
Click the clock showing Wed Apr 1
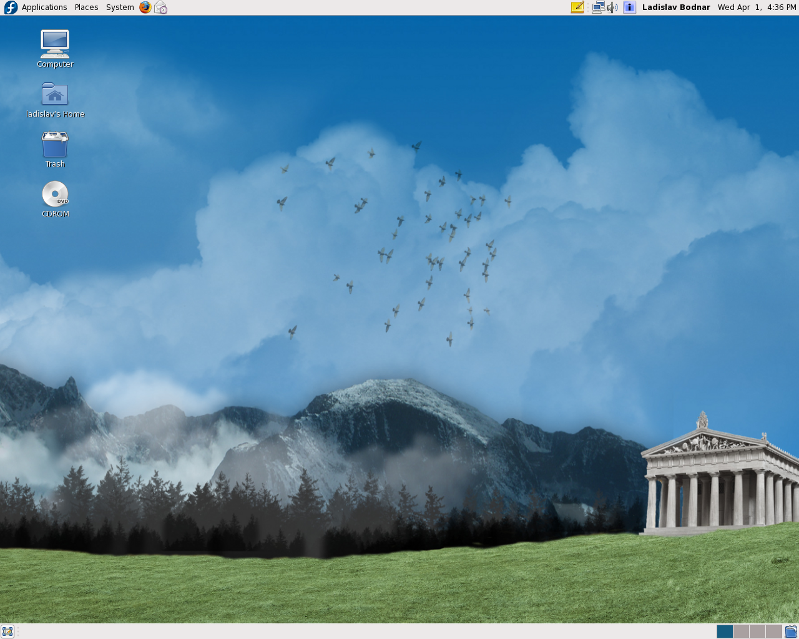757,7
